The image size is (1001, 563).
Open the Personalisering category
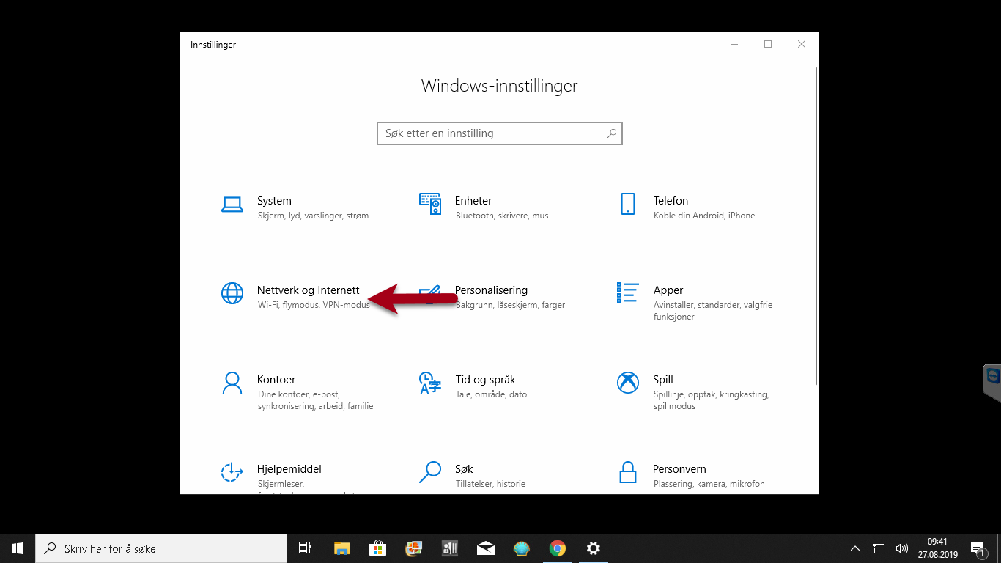(x=491, y=297)
